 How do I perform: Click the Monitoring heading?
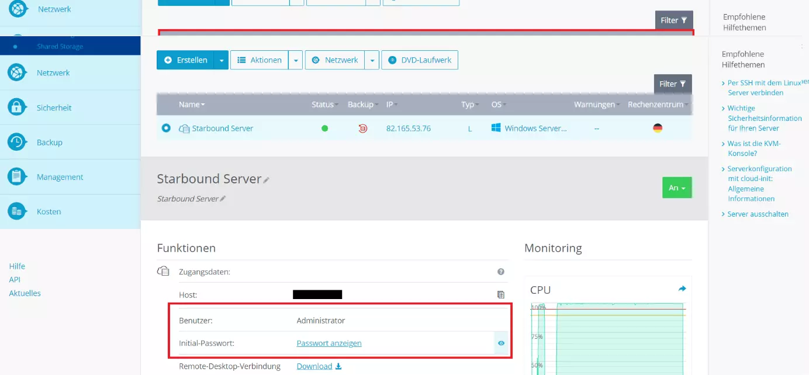pyautogui.click(x=553, y=248)
